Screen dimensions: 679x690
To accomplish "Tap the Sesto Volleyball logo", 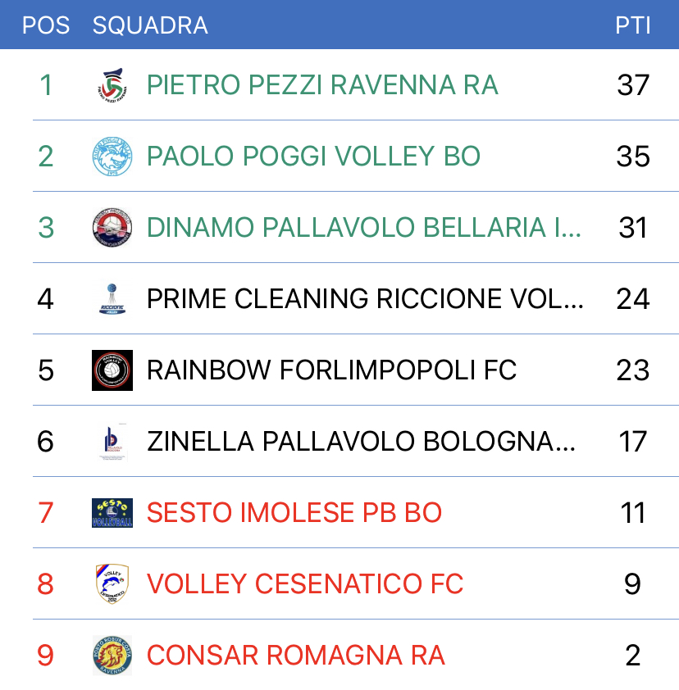I will tap(112, 513).
